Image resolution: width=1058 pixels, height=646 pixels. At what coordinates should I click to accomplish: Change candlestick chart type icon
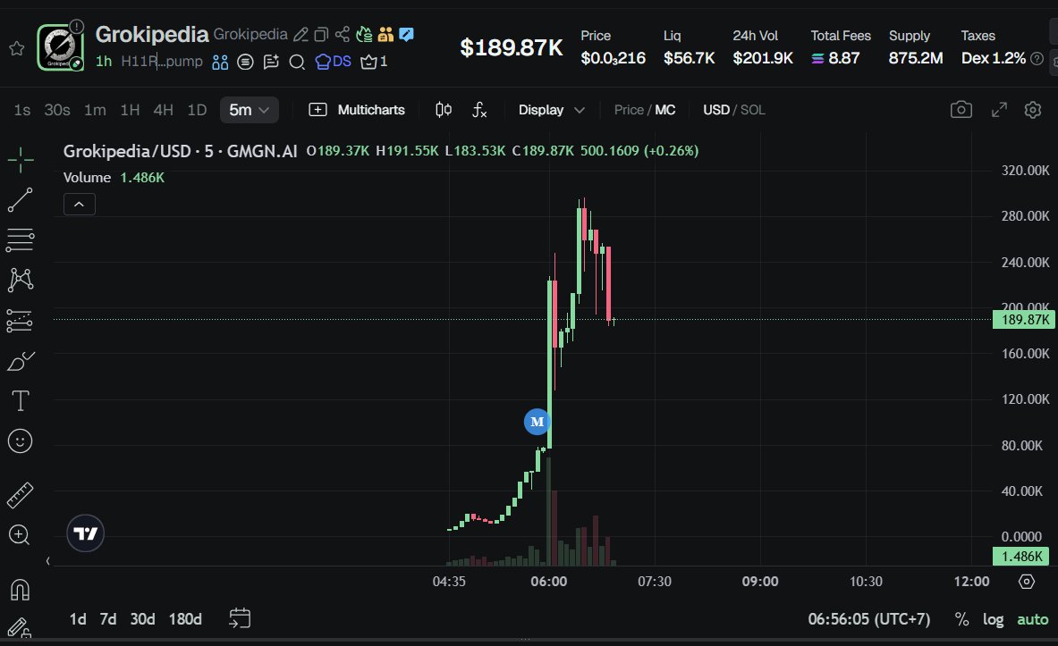[x=444, y=110]
